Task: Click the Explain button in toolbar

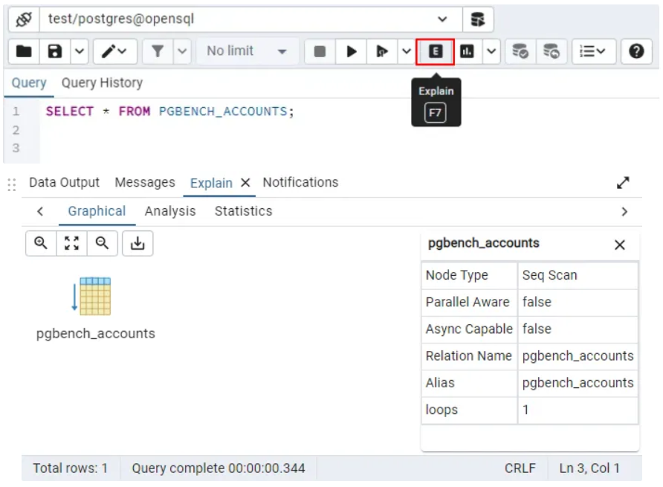Action: [436, 51]
